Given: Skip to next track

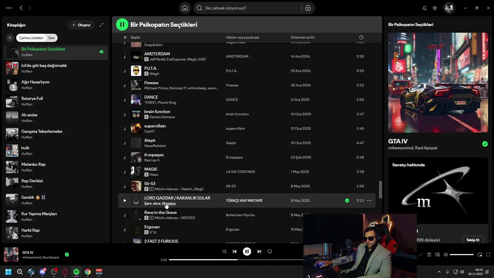Looking at the screenshot, I should click(259, 251).
